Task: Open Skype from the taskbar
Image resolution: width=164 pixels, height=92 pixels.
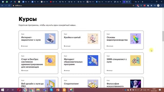Action: tap(51, 90)
